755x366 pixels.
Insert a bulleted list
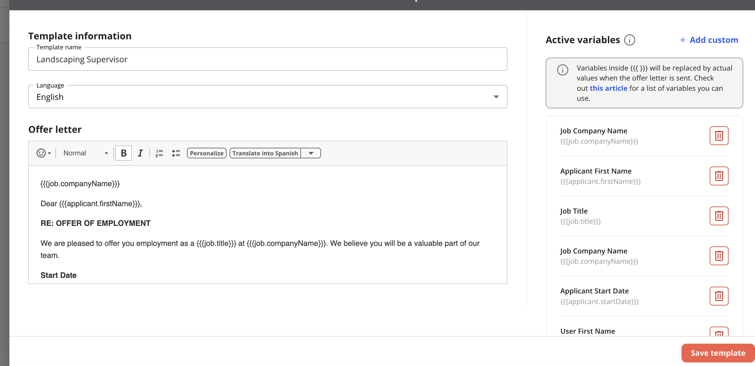point(176,153)
